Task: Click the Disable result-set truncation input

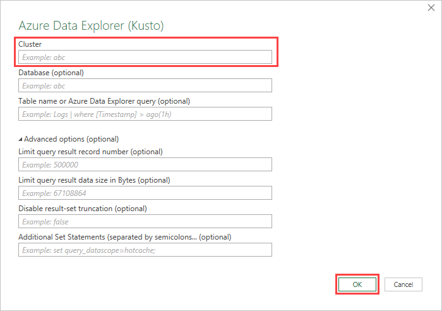Action: pos(145,221)
